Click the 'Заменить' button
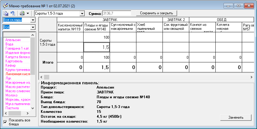 236,117
